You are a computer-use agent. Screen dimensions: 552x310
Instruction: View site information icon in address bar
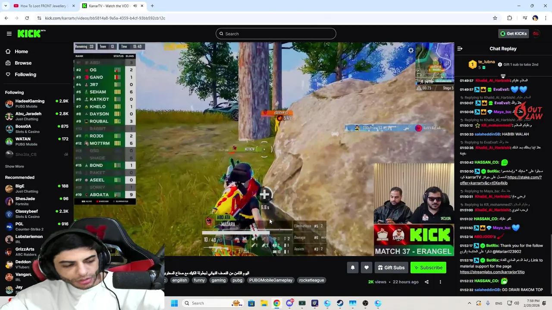click(x=39, y=18)
